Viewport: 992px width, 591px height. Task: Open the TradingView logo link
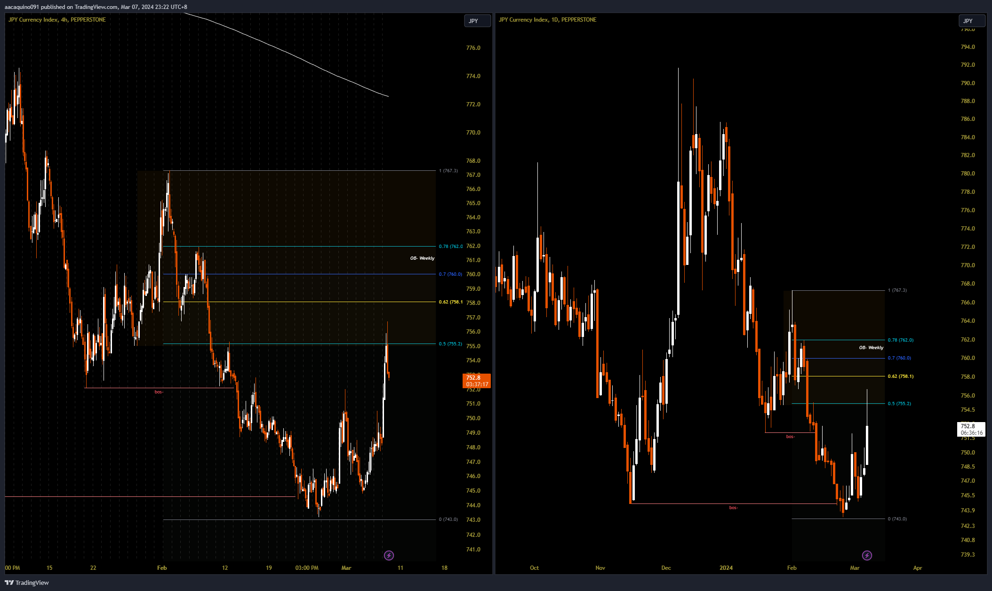click(27, 583)
